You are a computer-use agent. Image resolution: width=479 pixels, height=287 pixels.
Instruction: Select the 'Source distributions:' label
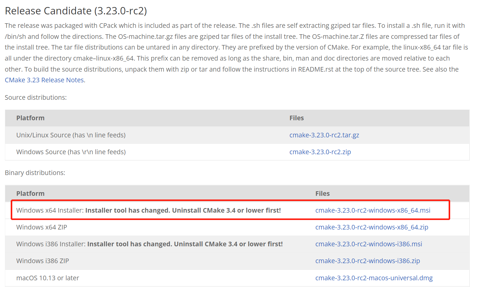36,98
